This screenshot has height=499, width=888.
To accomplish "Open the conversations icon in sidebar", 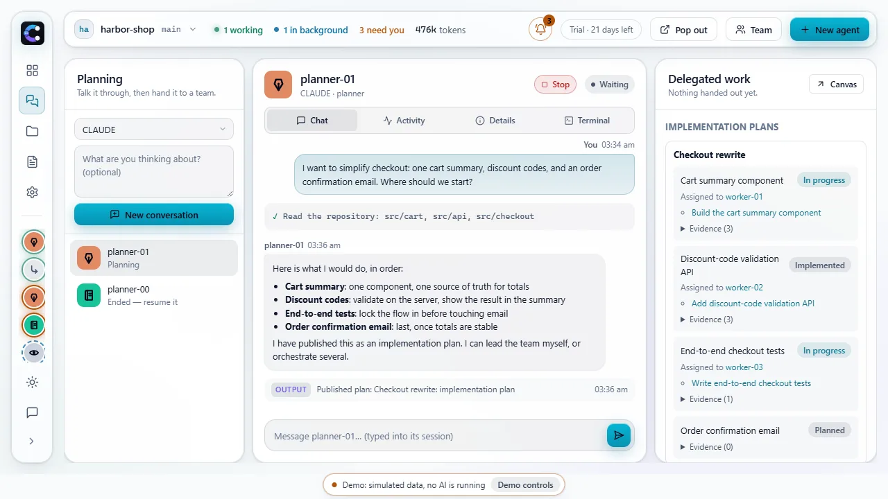I will coord(32,100).
